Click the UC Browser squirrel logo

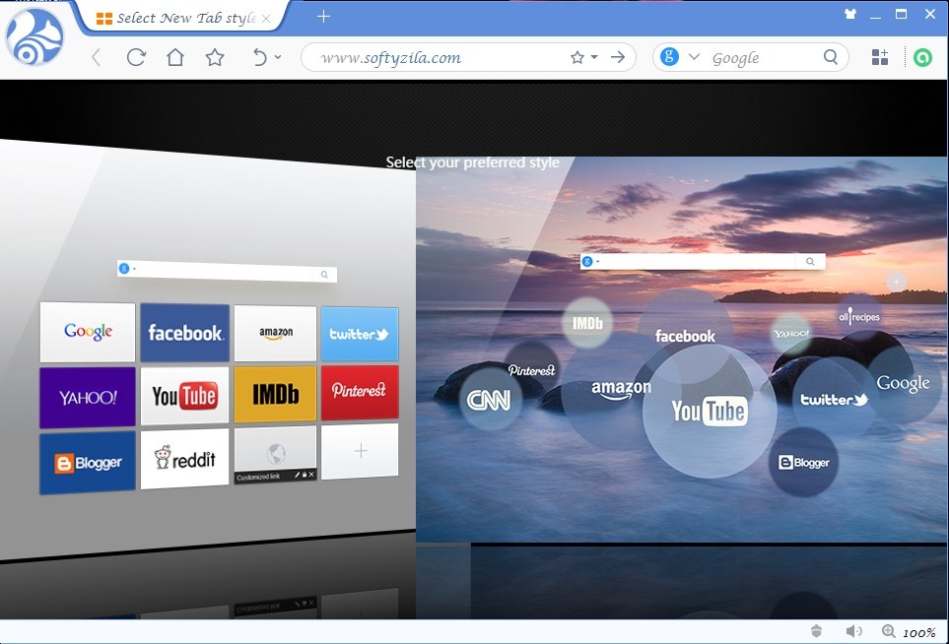point(34,40)
